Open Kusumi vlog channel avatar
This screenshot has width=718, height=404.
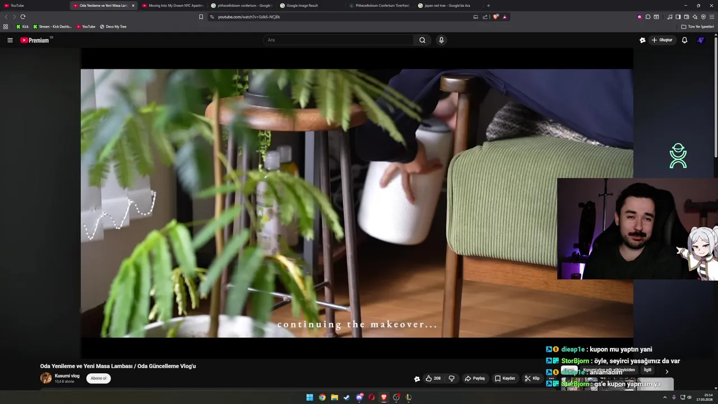[46, 378]
